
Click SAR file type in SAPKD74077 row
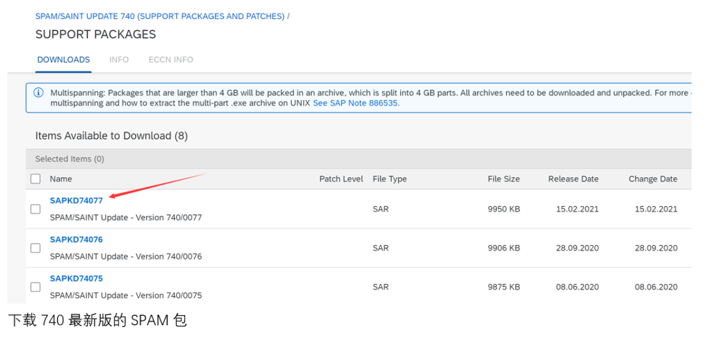380,209
